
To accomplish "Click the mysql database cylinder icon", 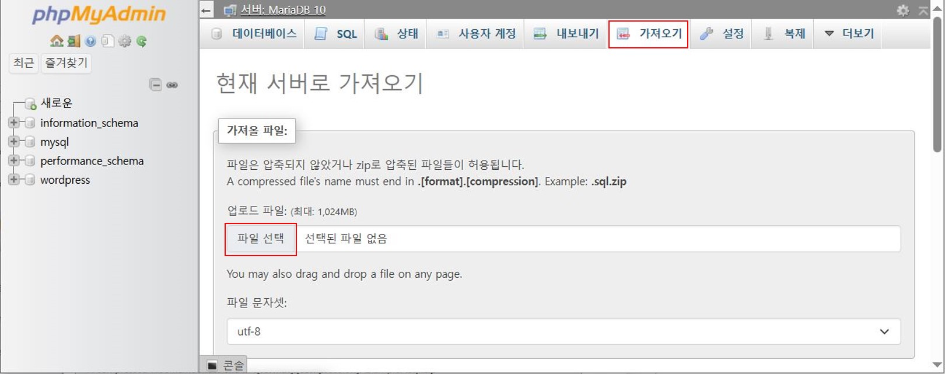I will pos(30,142).
